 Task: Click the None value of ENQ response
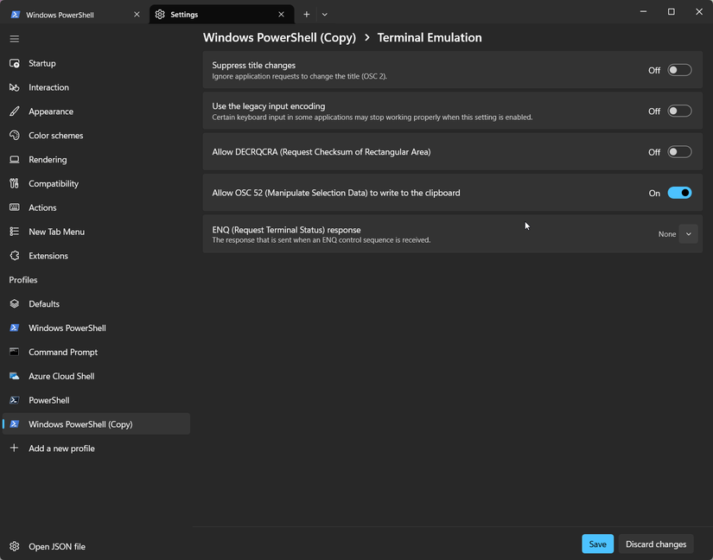coord(667,234)
